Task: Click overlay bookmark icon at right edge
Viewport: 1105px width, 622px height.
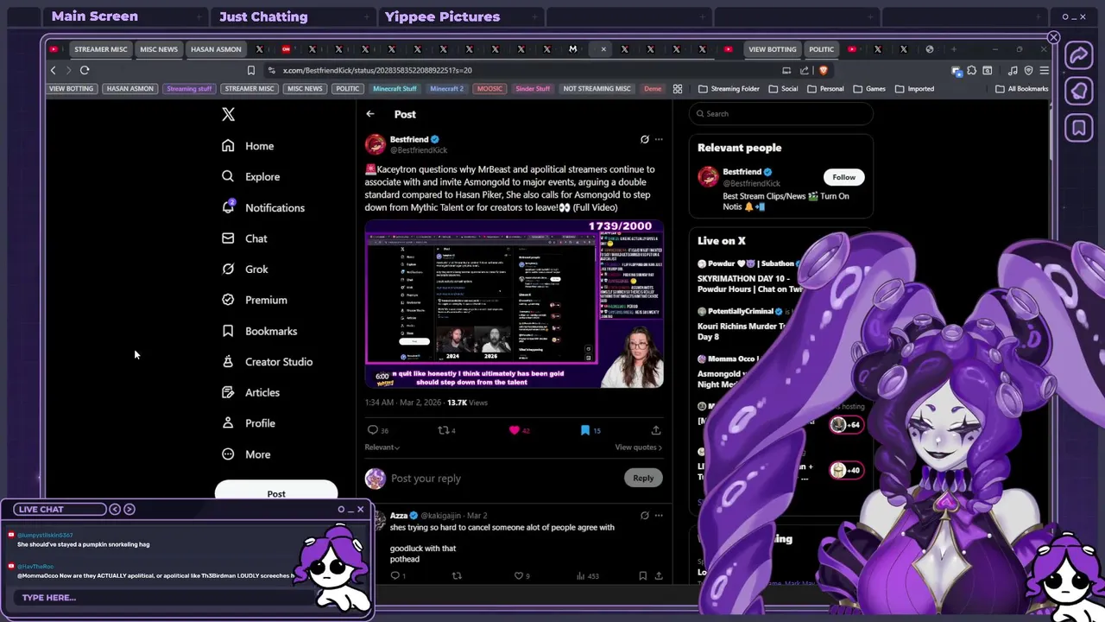Action: [1079, 129]
